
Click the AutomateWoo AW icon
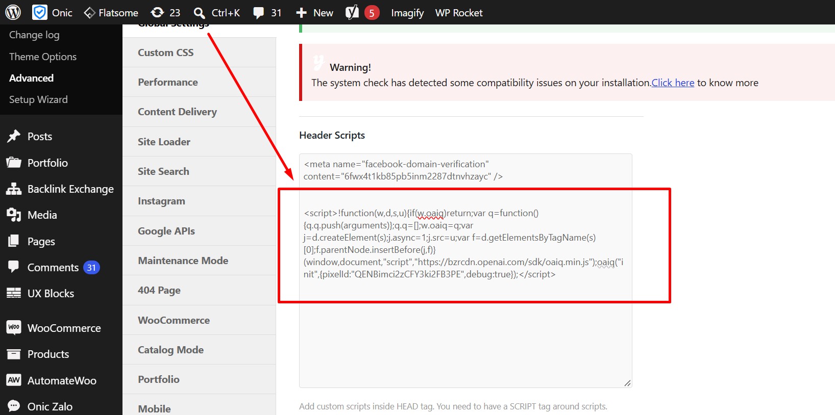click(x=14, y=380)
